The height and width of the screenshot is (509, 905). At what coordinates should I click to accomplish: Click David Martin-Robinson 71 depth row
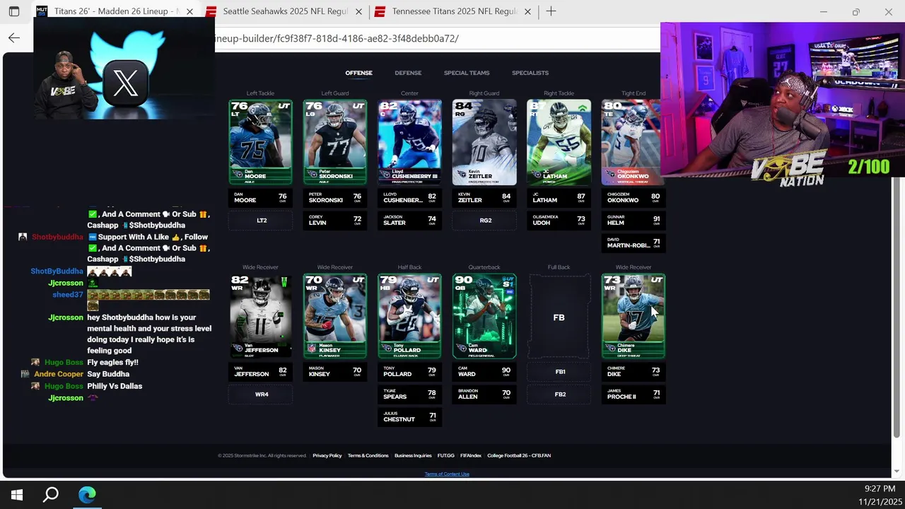click(x=633, y=243)
